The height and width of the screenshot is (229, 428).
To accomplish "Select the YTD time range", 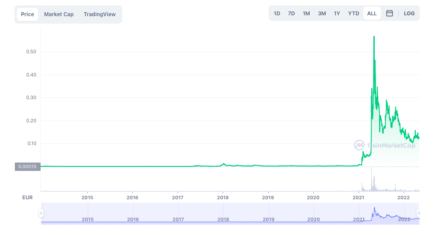I will point(353,14).
